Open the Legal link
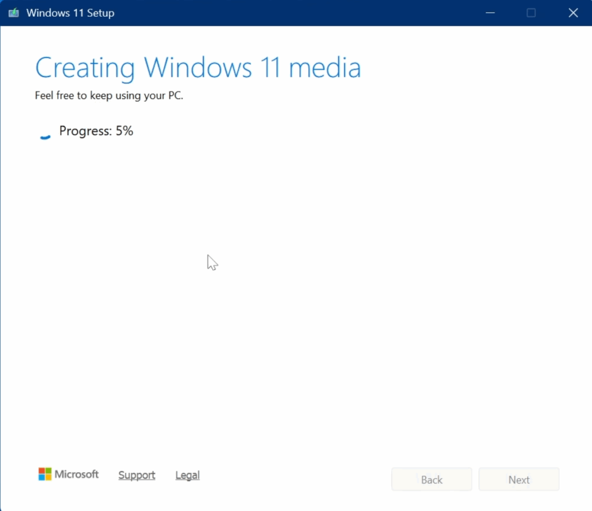 [187, 475]
